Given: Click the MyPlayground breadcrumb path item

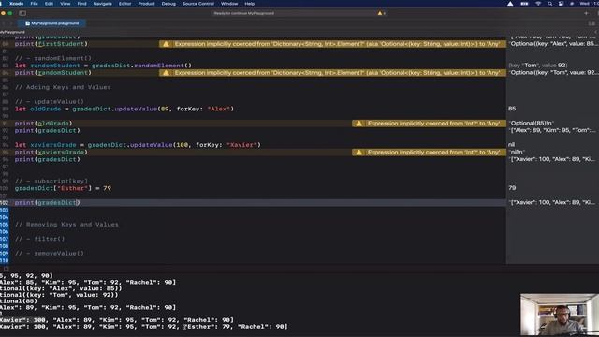Looking at the screenshot, I should click(12, 32).
